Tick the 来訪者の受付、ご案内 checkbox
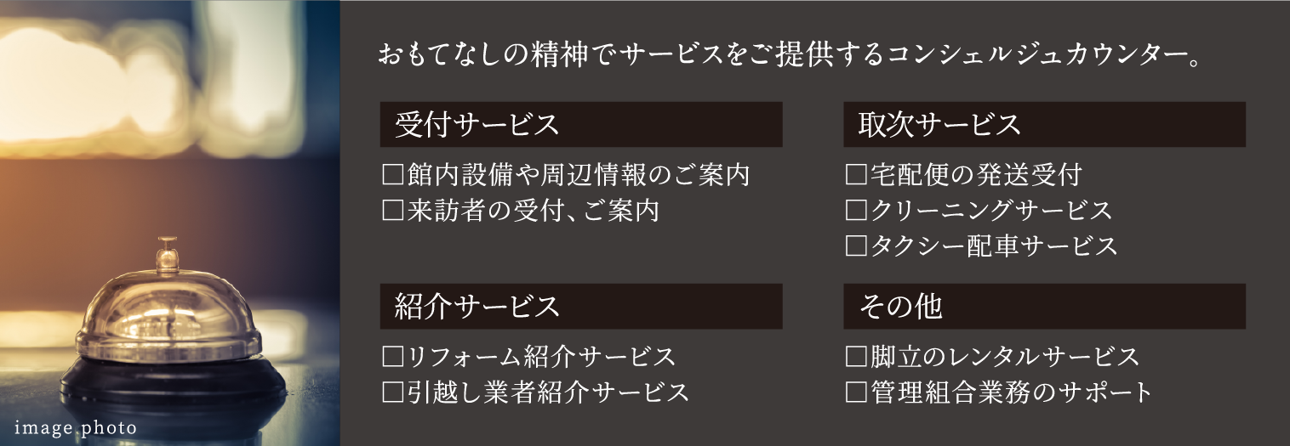 [392, 212]
